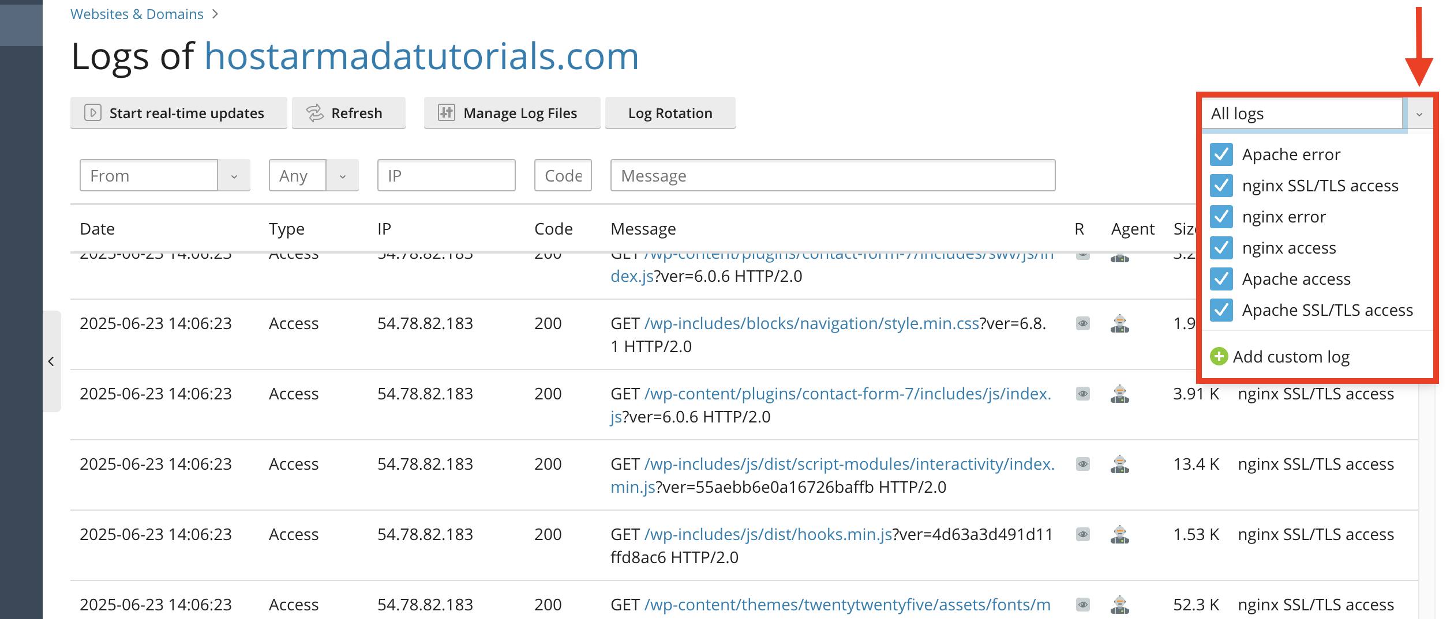This screenshot has height=619, width=1454.
Task: Disable the Apache access checkbox
Action: point(1221,279)
